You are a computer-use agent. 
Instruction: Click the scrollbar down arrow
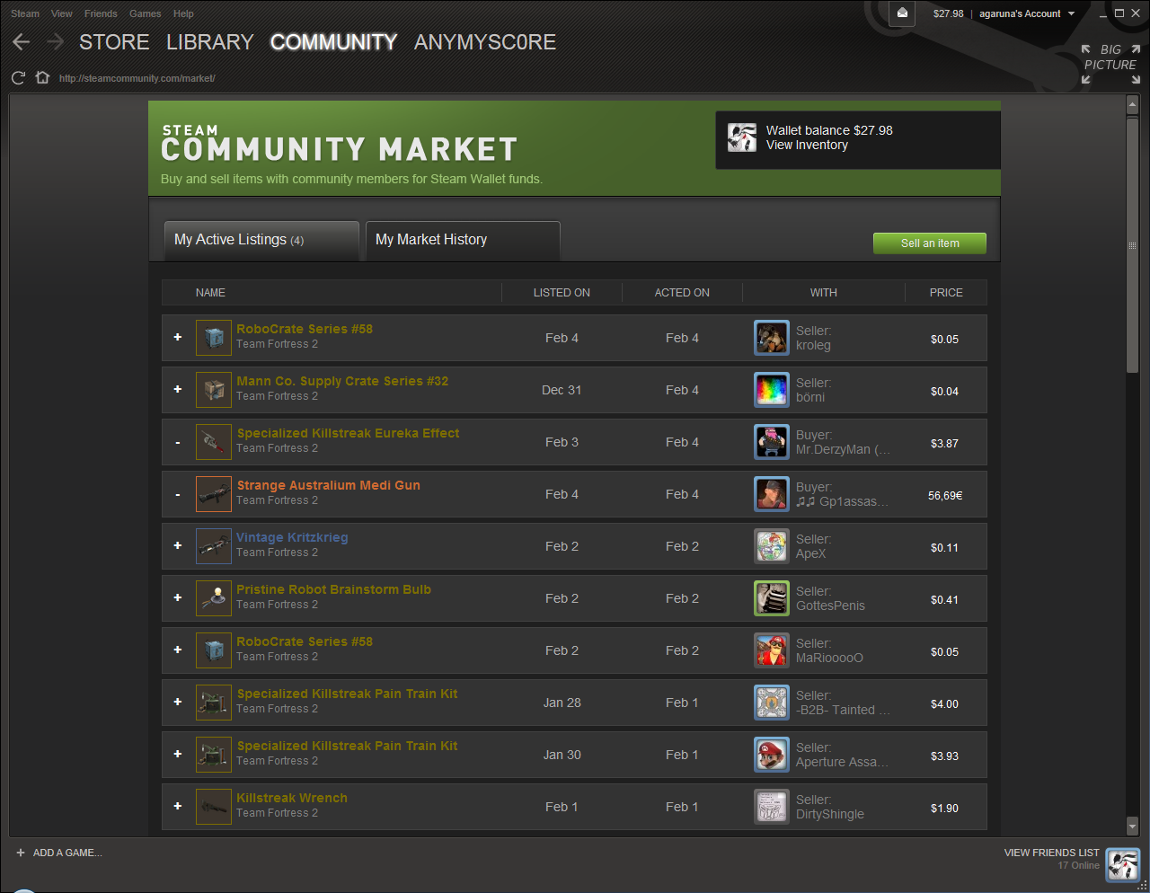(x=1132, y=827)
